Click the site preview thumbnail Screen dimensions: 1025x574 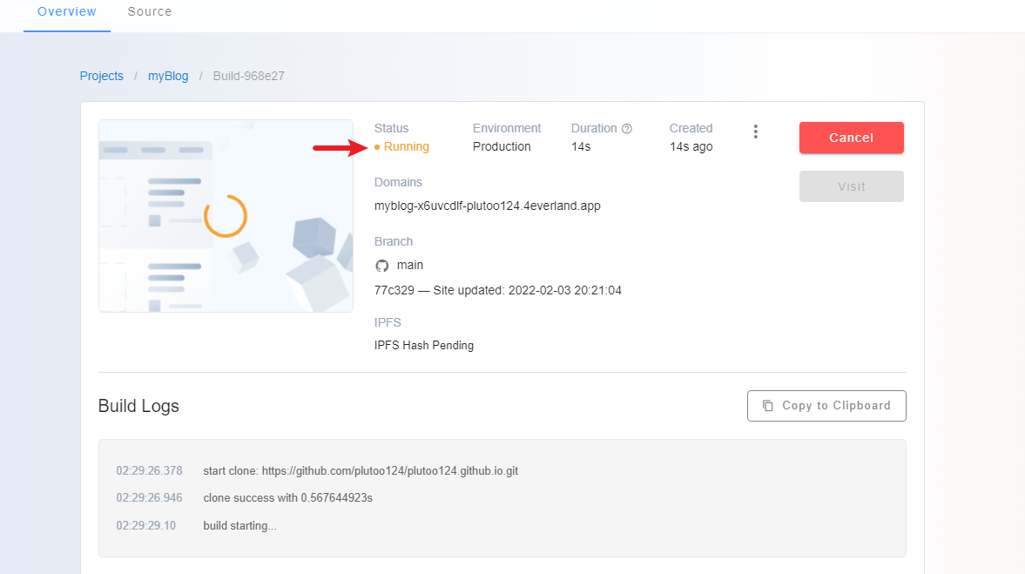[226, 216]
